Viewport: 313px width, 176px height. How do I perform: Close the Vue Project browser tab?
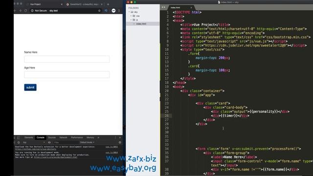pos(62,4)
